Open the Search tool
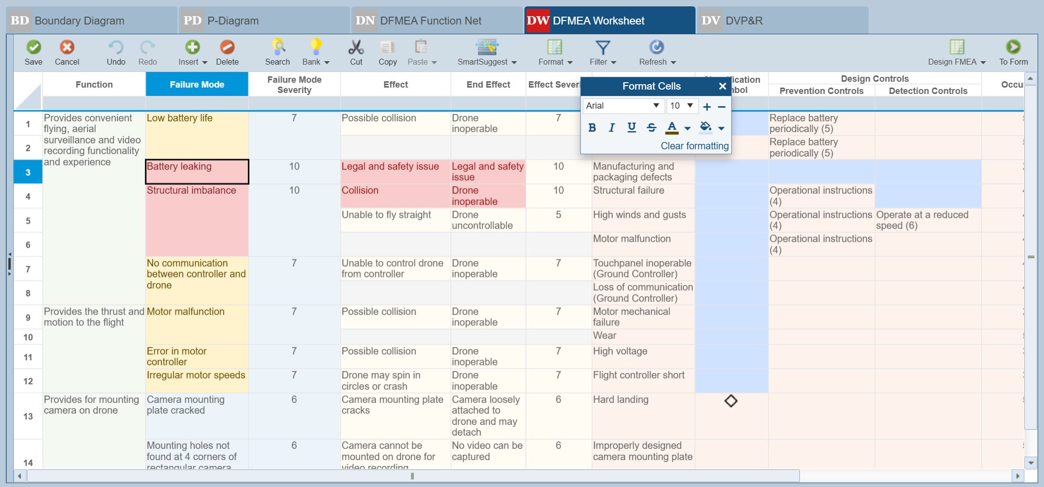Viewport: 1044px width, 487px height. click(x=277, y=52)
